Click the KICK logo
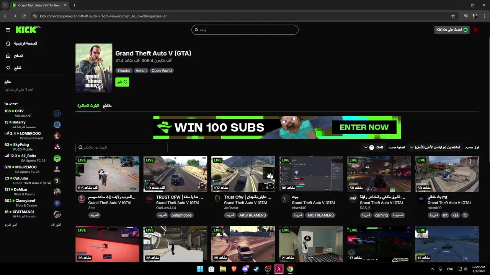The height and width of the screenshot is (275, 490). [28, 30]
